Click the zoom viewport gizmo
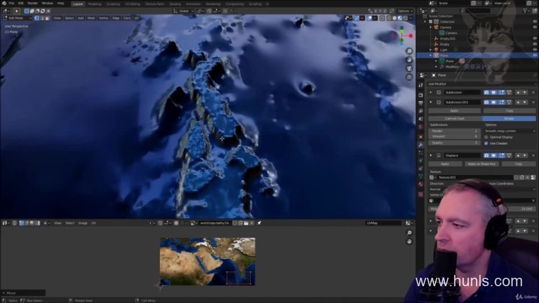 coord(409,51)
